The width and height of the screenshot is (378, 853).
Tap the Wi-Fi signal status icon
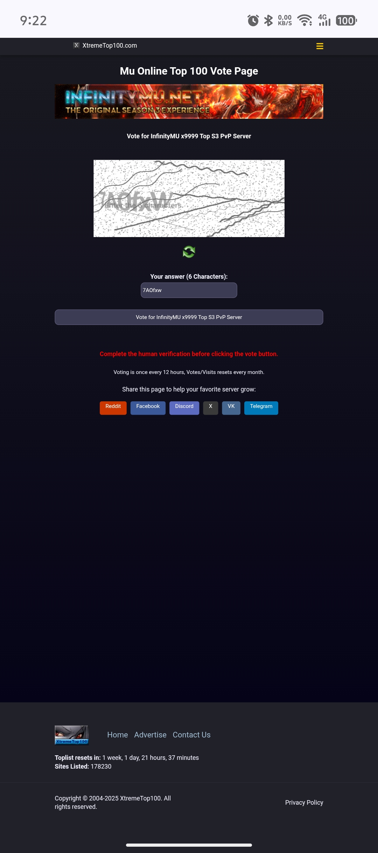pyautogui.click(x=305, y=20)
